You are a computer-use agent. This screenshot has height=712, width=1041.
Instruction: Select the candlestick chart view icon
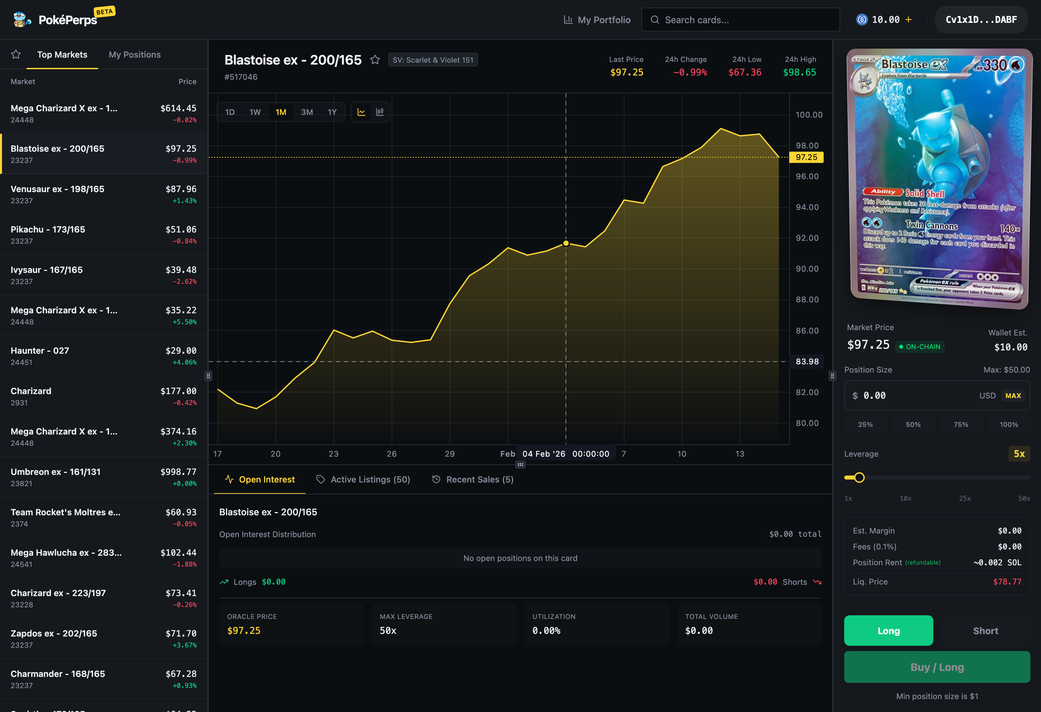click(x=379, y=112)
